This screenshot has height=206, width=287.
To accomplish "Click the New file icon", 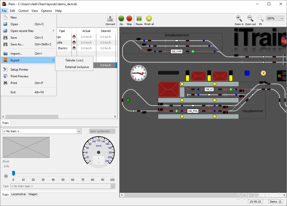I will (x=5, y=17).
